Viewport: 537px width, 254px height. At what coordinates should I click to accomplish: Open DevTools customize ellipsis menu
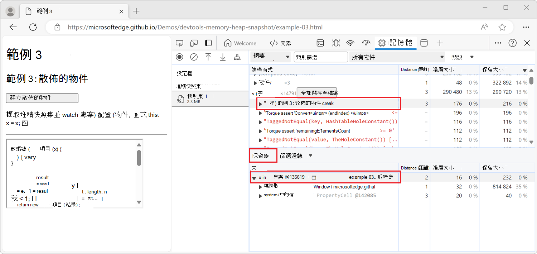[498, 43]
